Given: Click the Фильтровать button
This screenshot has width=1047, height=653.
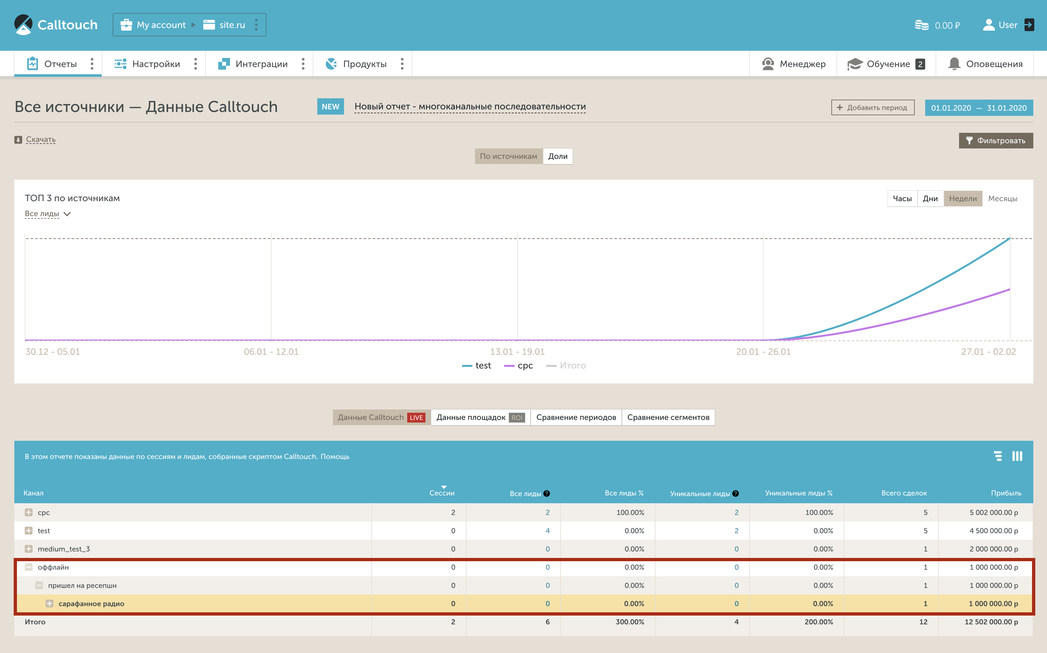Looking at the screenshot, I should [x=996, y=141].
